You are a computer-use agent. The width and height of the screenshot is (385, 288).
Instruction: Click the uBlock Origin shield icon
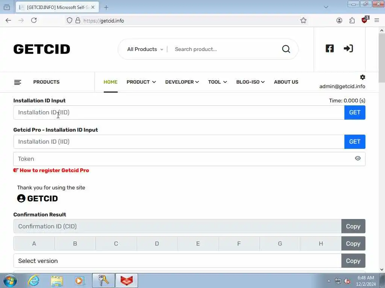[x=365, y=20]
